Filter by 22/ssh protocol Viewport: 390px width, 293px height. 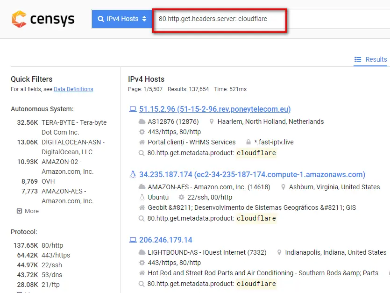(x=52, y=265)
